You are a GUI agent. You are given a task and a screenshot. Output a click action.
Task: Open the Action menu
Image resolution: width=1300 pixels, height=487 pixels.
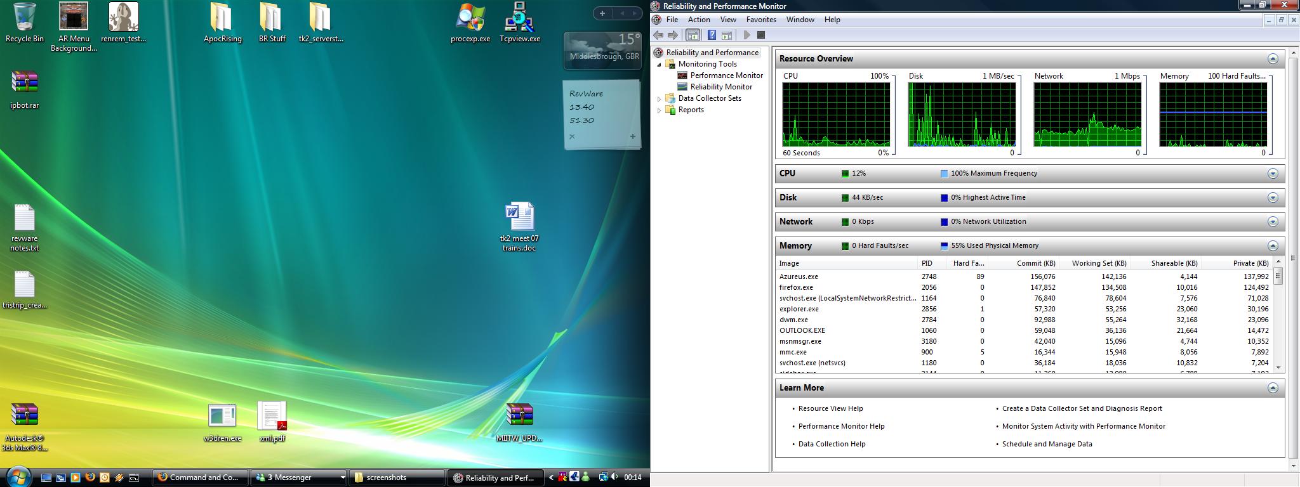click(x=698, y=20)
